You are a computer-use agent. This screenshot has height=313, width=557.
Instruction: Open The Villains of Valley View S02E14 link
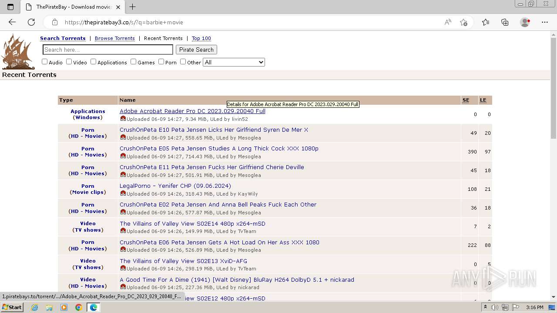click(x=192, y=223)
